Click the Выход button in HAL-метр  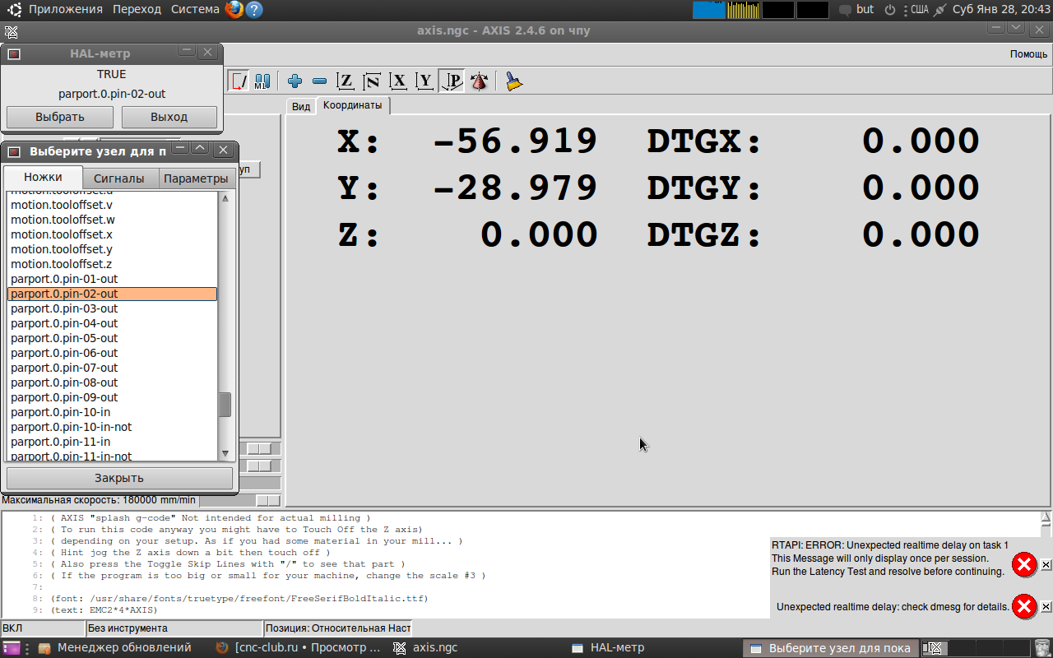pos(169,117)
